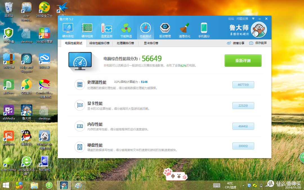Image resolution: width=304 pixels, height=190 pixels.
Task: Open the title bar dropdown menu arrow
Action: pos(253,19)
